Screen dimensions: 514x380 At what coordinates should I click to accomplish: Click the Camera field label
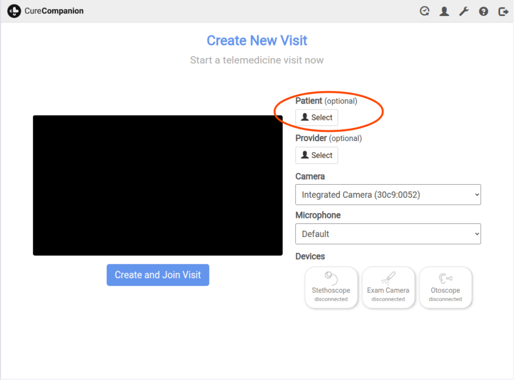(x=310, y=177)
